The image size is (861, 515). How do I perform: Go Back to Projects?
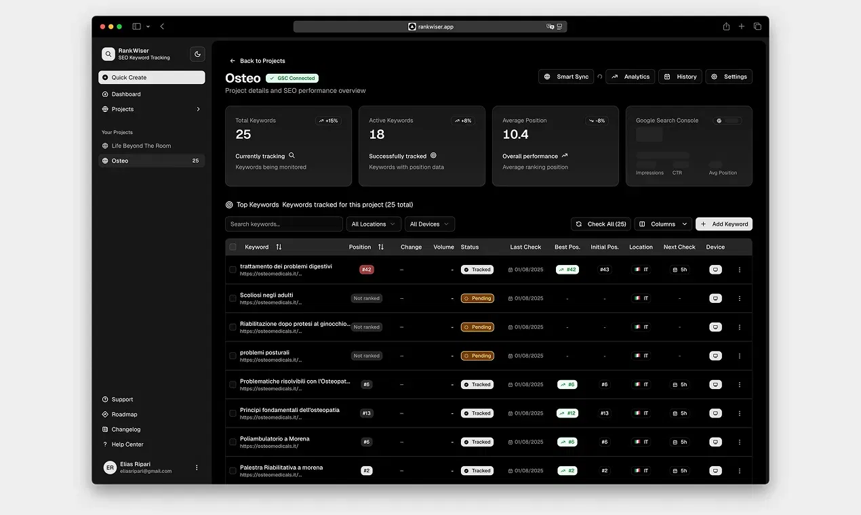pyautogui.click(x=258, y=61)
